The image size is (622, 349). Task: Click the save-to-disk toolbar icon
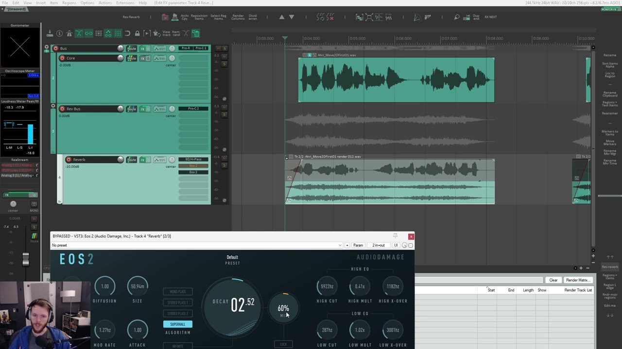point(50,33)
